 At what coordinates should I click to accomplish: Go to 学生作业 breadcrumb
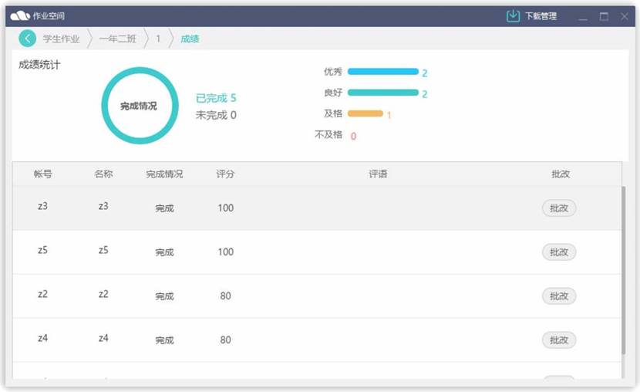(x=61, y=39)
